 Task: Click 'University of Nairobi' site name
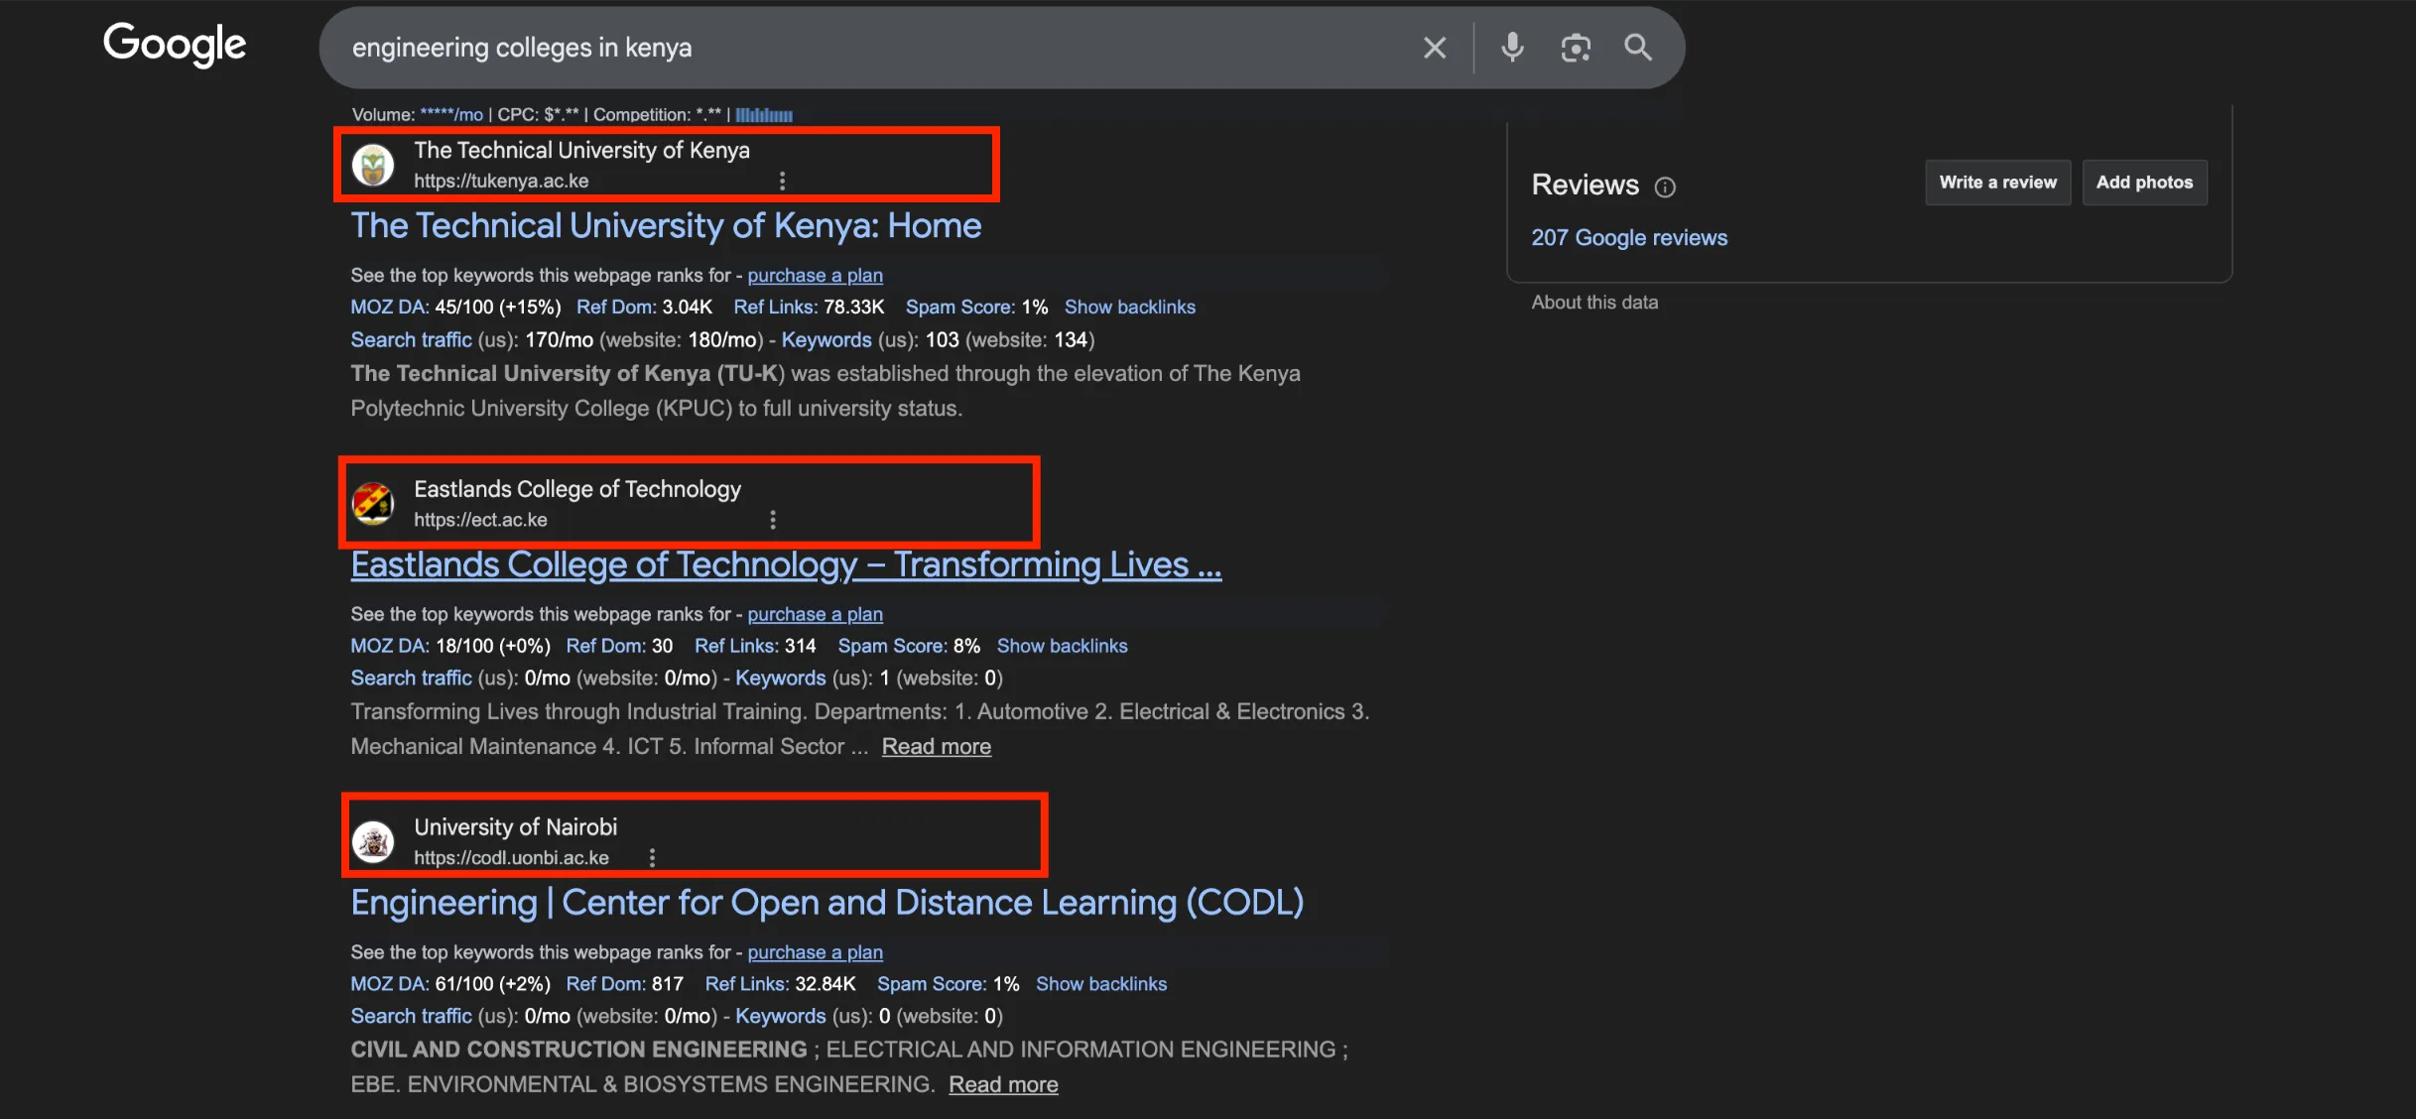point(515,827)
